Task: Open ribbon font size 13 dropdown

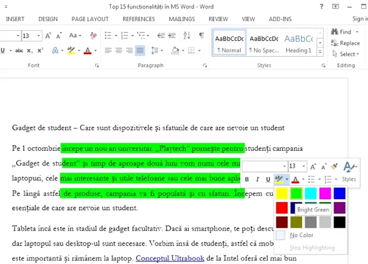Action: tap(39, 36)
